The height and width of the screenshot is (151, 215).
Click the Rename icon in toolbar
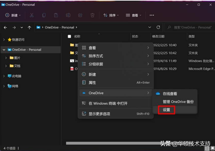(68, 15)
